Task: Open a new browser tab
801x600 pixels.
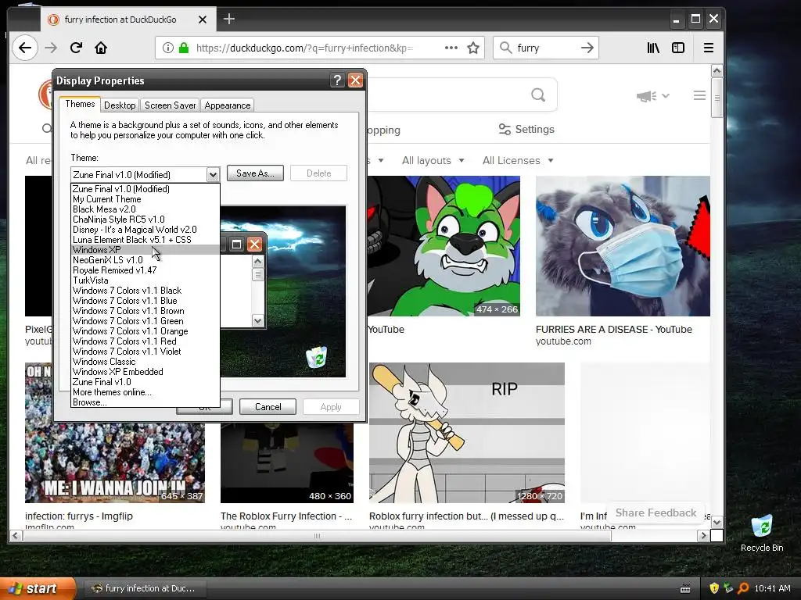Action: click(229, 20)
